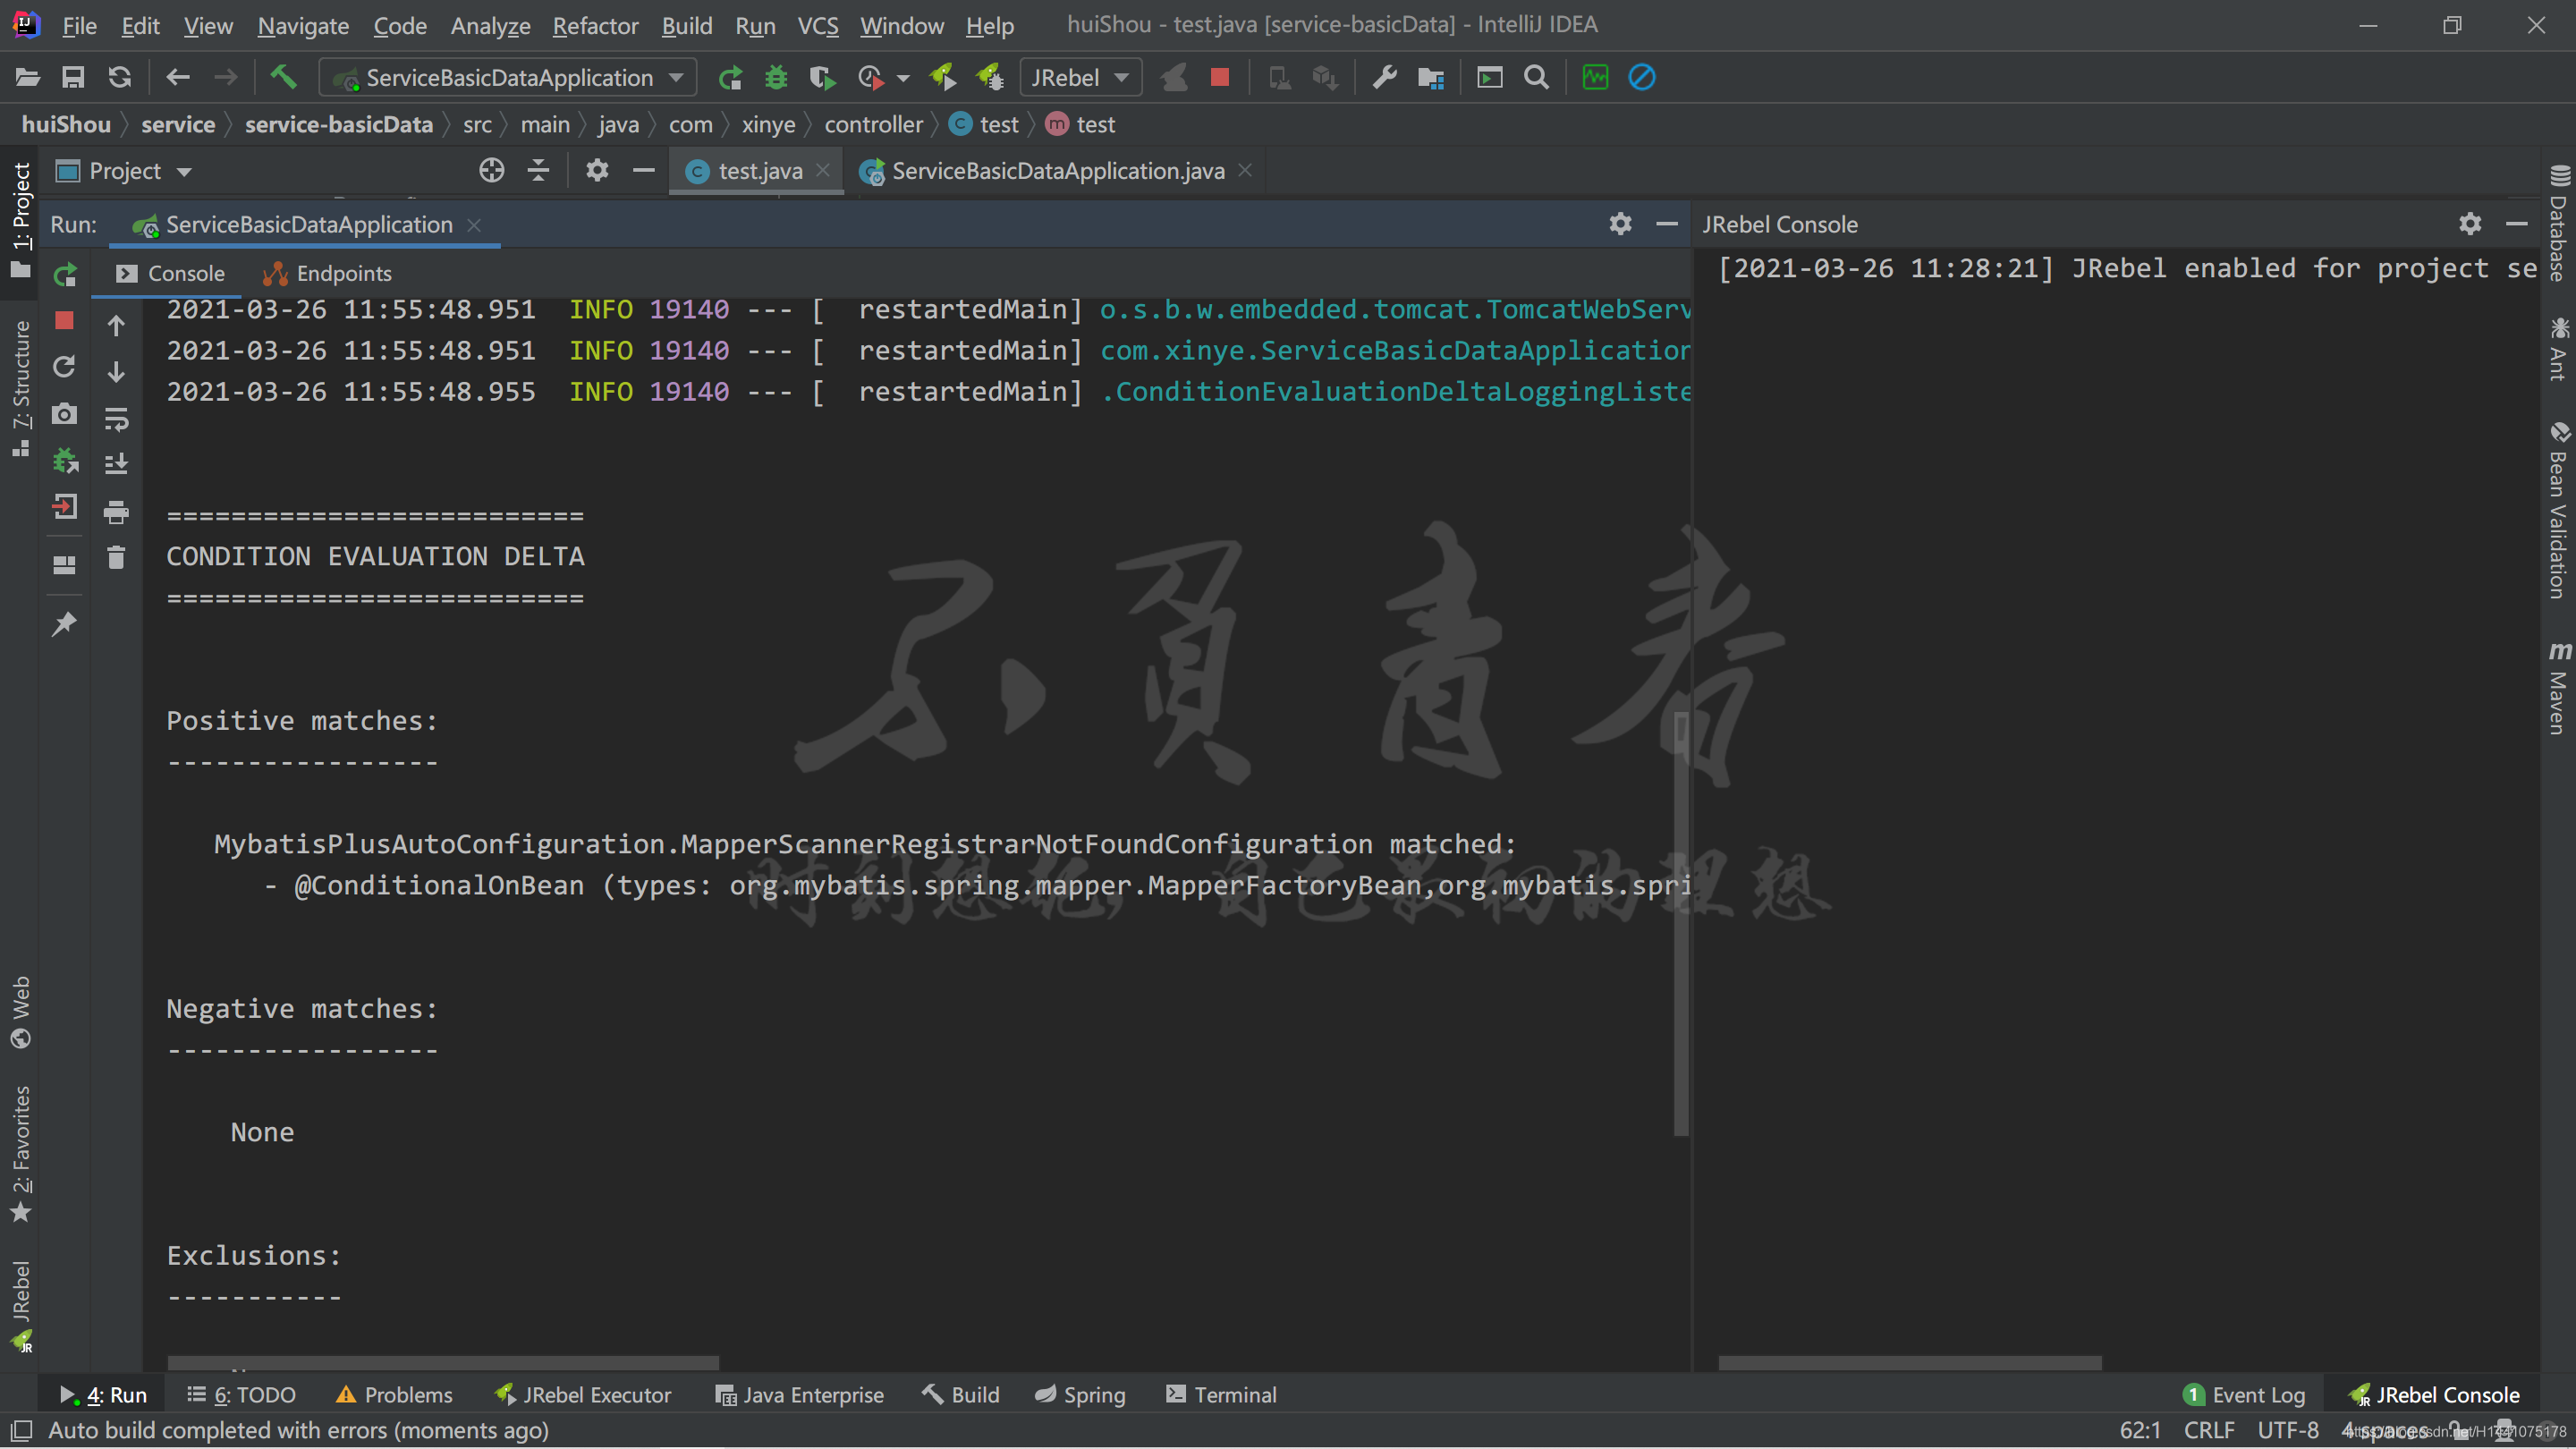Click the Search Everywhere magnifier icon

pos(1536,77)
